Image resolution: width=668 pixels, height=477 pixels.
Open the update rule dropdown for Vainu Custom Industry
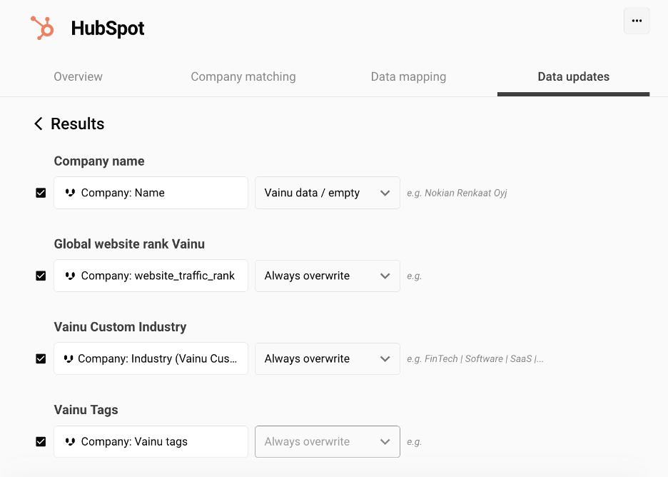(x=327, y=358)
